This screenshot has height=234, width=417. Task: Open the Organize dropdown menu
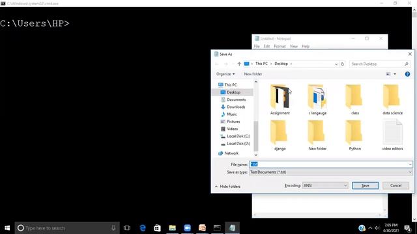(x=225, y=74)
